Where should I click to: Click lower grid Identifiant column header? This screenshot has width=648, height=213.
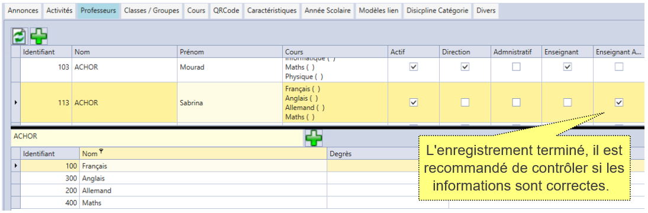click(x=50, y=154)
